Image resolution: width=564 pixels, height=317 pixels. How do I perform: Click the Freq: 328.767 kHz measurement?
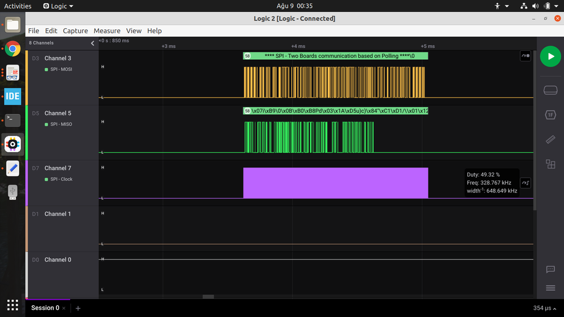coord(489,183)
